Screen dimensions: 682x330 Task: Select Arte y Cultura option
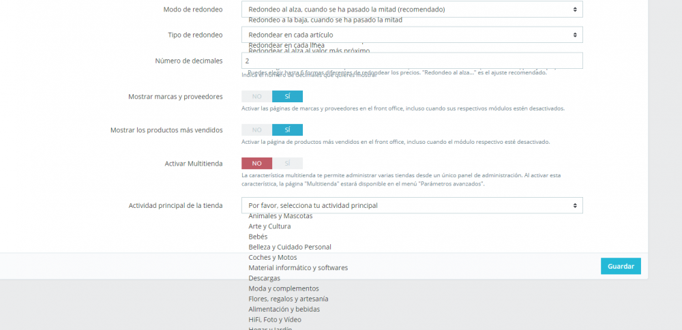[x=269, y=226]
